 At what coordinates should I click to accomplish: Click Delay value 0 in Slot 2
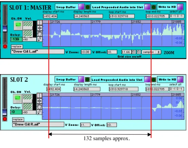(16, 112)
